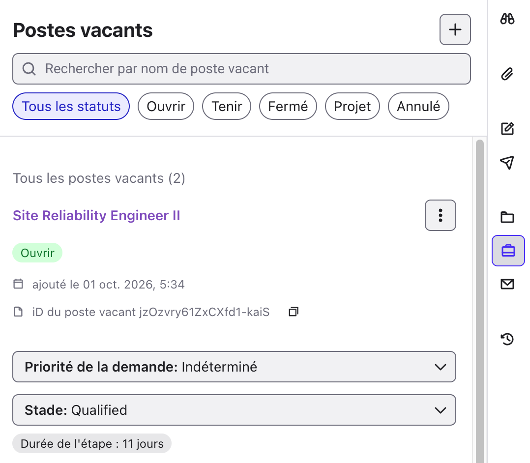This screenshot has width=530, height=463.
Task: Click the vacancy ID text jzOzvry61ZxCXfd1-kaiS
Action: click(x=204, y=312)
